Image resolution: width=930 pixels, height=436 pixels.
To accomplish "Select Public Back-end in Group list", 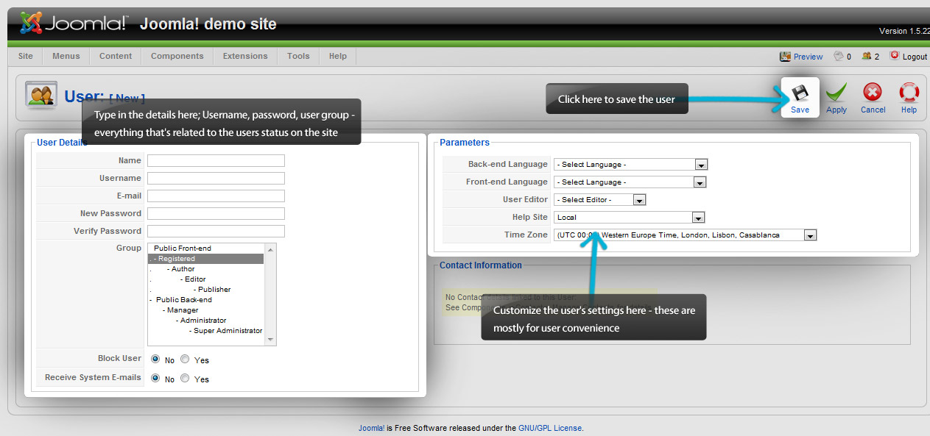I will coord(205,300).
